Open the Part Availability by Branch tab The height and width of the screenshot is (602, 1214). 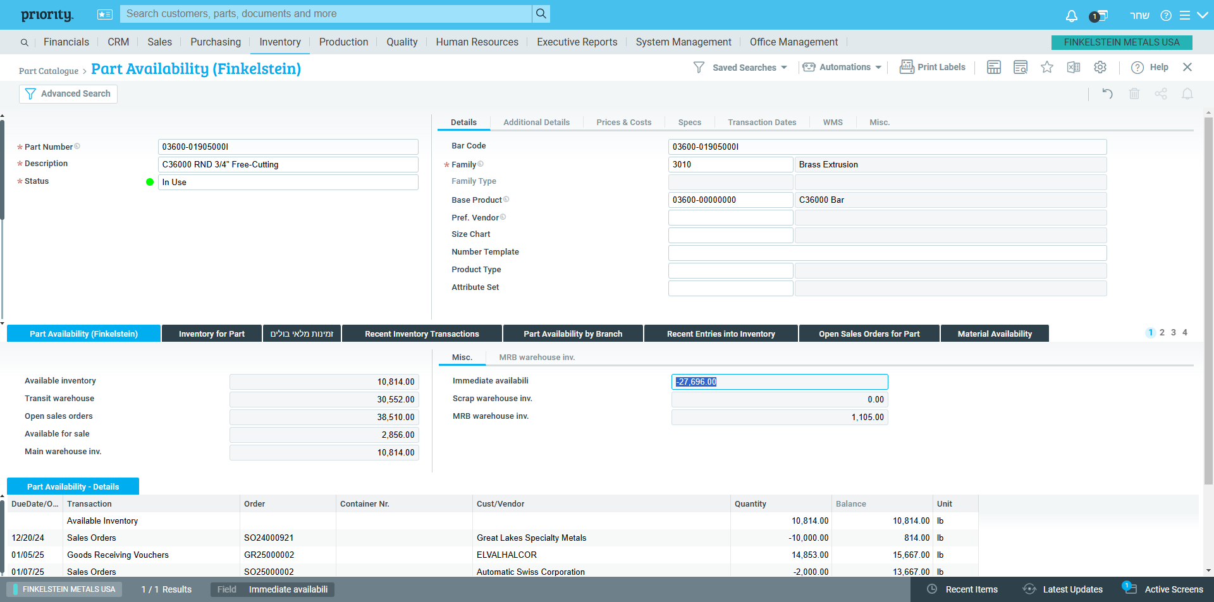coord(573,334)
